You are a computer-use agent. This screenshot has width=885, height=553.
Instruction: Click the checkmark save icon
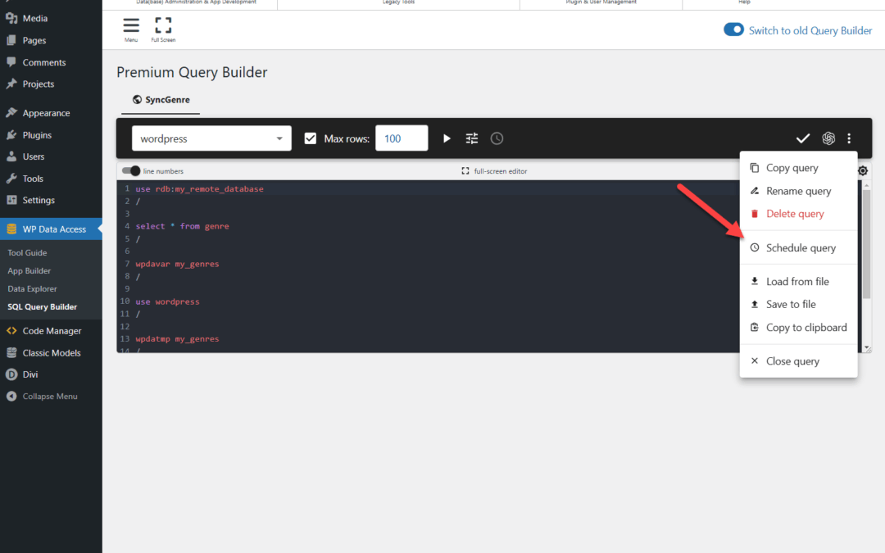(802, 138)
